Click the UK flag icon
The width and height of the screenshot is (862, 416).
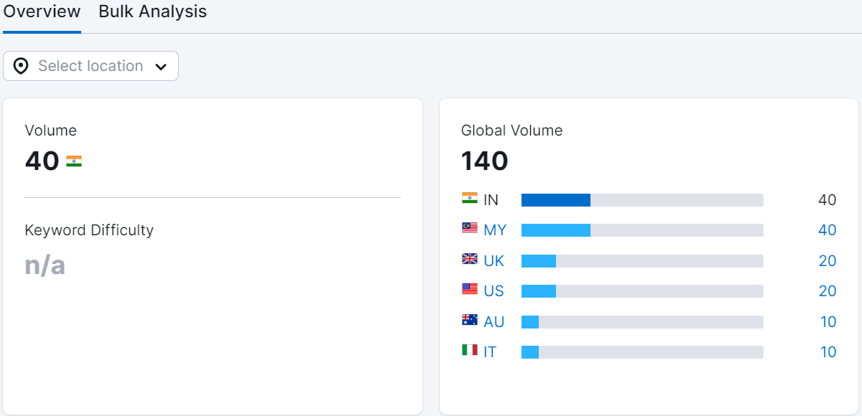coord(468,260)
